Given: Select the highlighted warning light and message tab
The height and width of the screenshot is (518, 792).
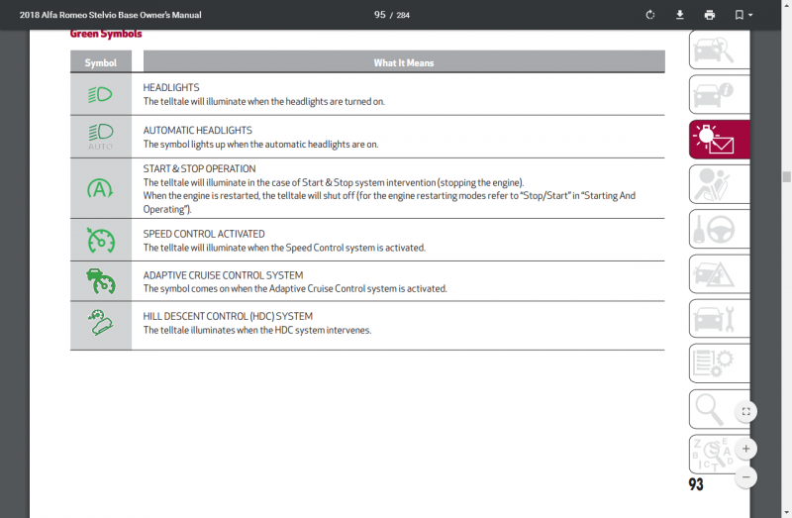Looking at the screenshot, I should pyautogui.click(x=719, y=140).
